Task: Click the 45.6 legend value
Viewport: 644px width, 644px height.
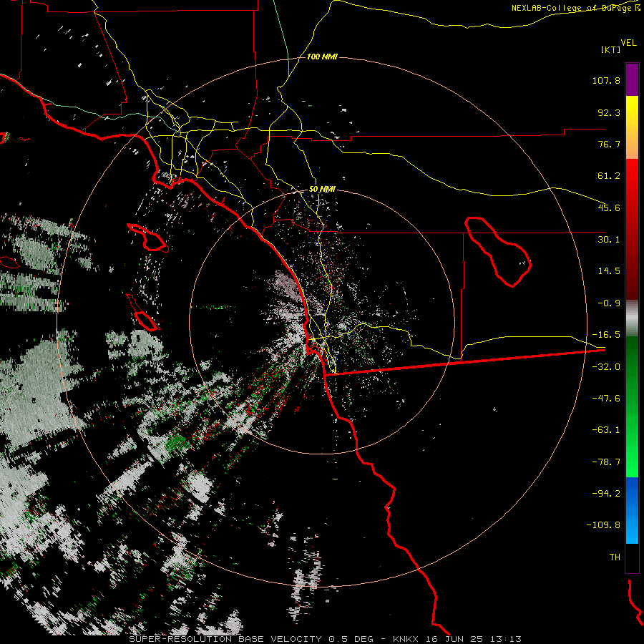Action: [609, 208]
